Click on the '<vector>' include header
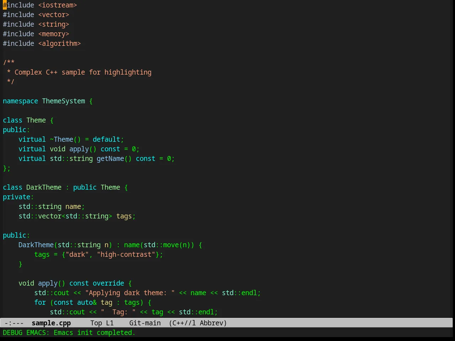 click(x=54, y=15)
